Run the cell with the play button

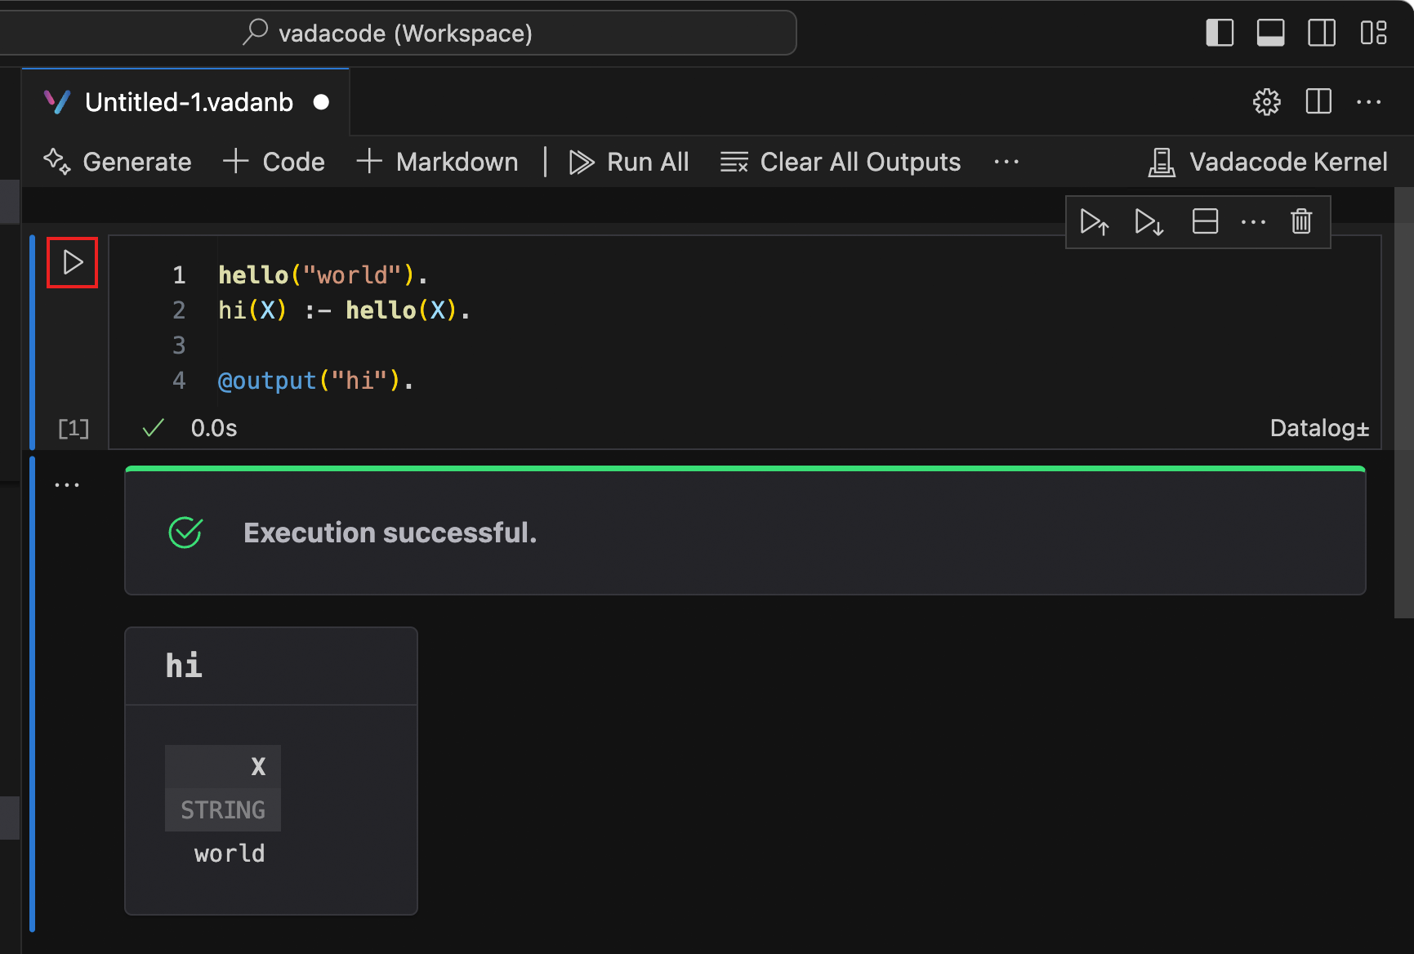[73, 262]
